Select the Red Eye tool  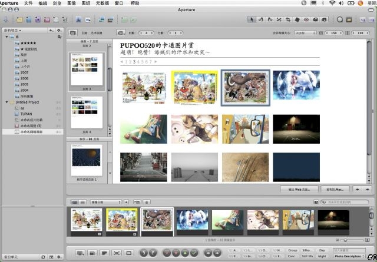tap(306, 19)
